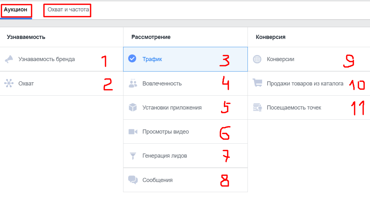370x201 pixels.
Task: Click the chat bubbles icon for Сообщения
Action: pyautogui.click(x=133, y=180)
